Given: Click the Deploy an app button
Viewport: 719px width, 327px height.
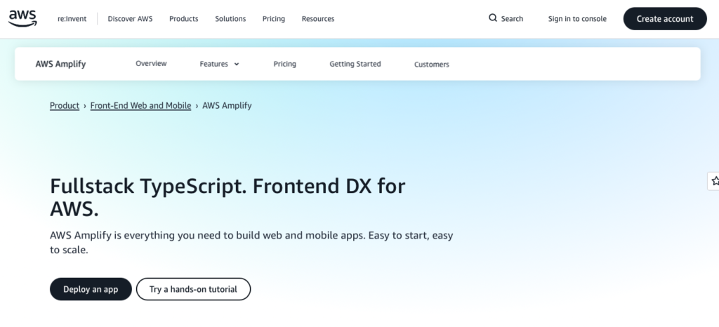Looking at the screenshot, I should click(91, 289).
